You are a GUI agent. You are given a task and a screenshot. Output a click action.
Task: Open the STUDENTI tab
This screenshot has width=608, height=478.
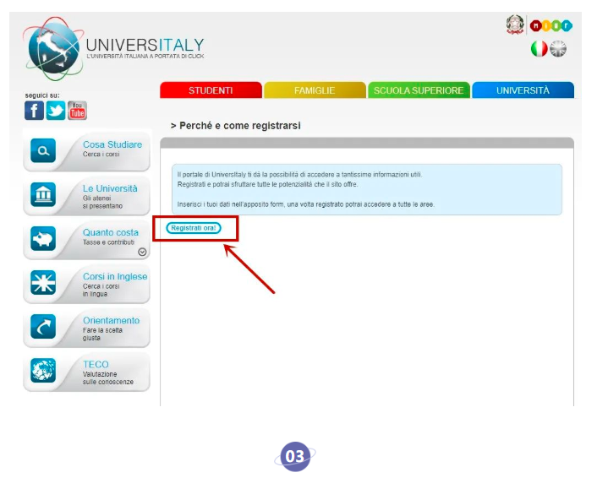point(211,90)
